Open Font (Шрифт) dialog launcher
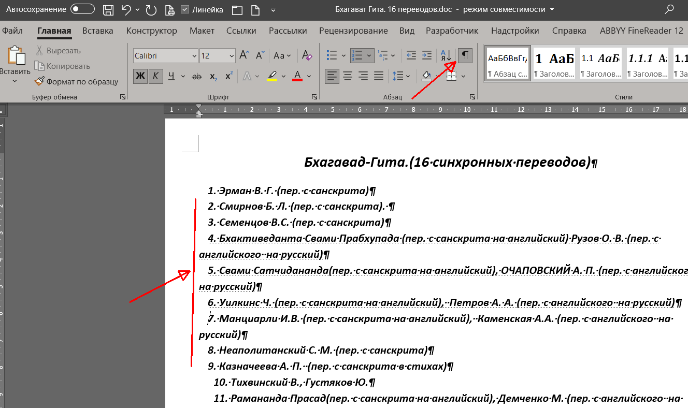This screenshot has width=688, height=408. (314, 97)
